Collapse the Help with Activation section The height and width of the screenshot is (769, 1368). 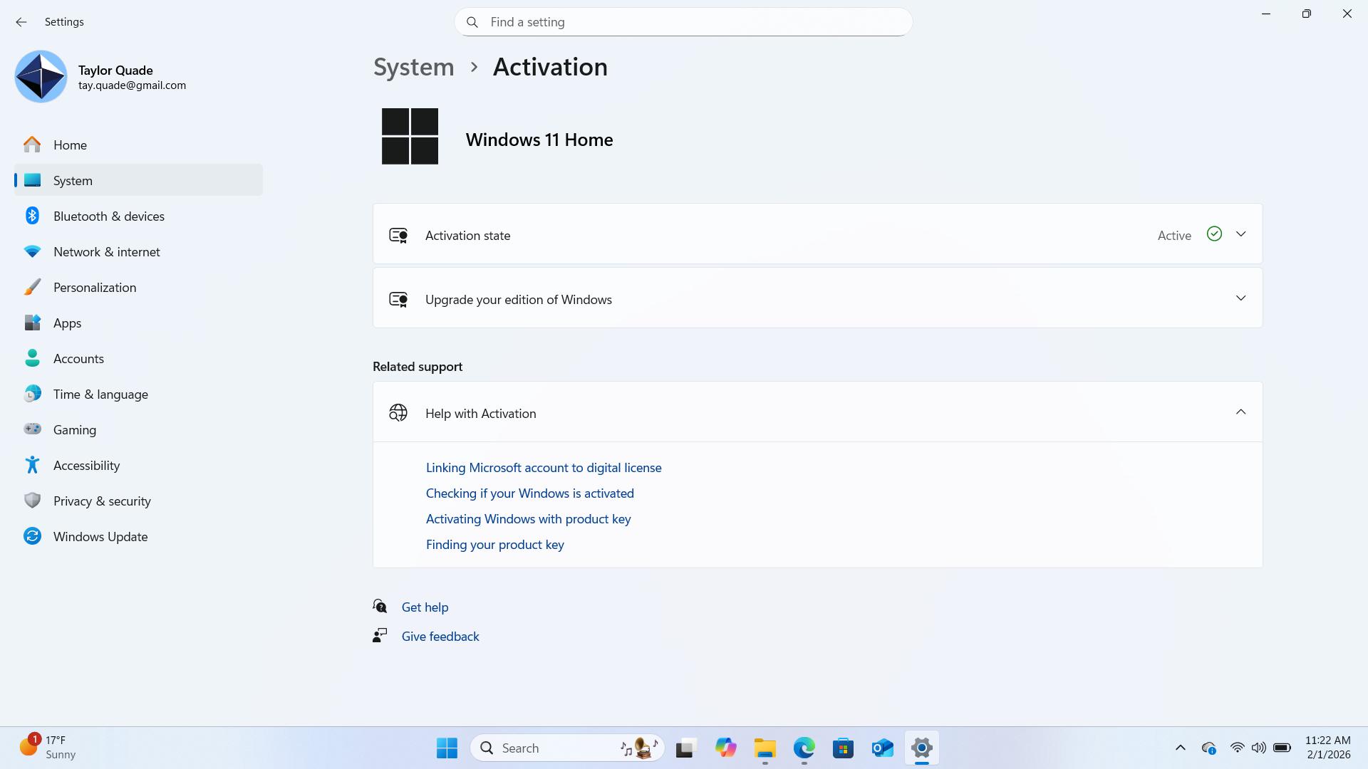(1240, 412)
